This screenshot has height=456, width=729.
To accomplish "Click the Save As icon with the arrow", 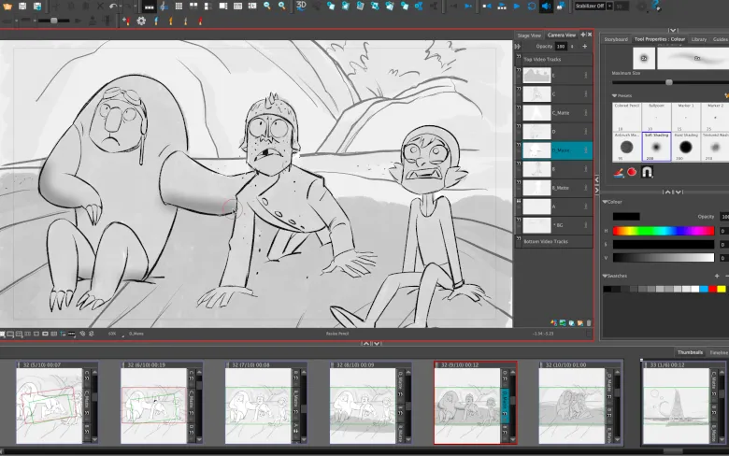I will [37, 6].
